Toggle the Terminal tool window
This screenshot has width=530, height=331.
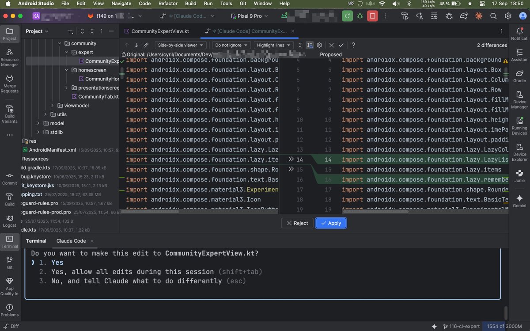pyautogui.click(x=10, y=242)
